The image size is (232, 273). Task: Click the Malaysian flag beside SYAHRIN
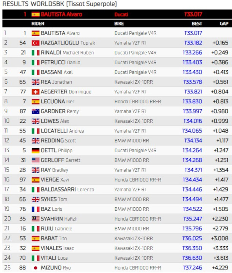point(36,219)
